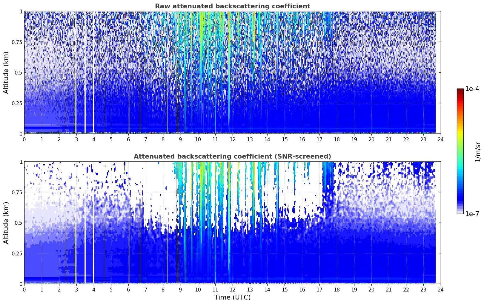
Task: Click hour "10" on the SNR-screened plot time axis
Action: pos(198,289)
